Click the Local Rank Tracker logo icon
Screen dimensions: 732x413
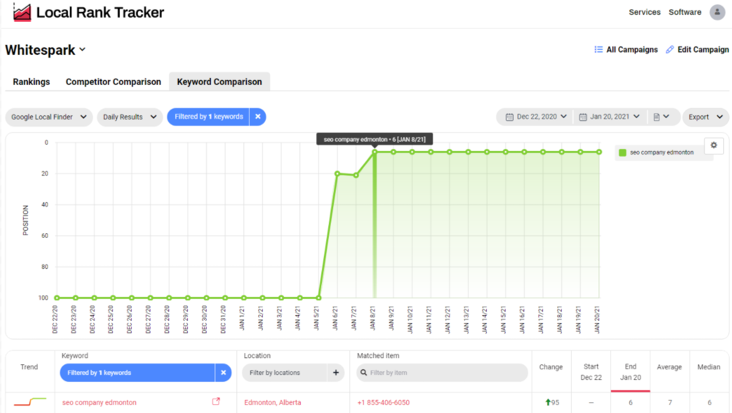pos(22,12)
